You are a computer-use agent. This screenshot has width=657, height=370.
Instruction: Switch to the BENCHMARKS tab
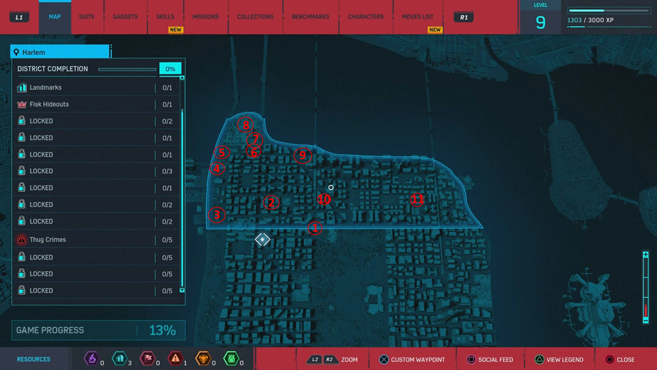(x=311, y=17)
